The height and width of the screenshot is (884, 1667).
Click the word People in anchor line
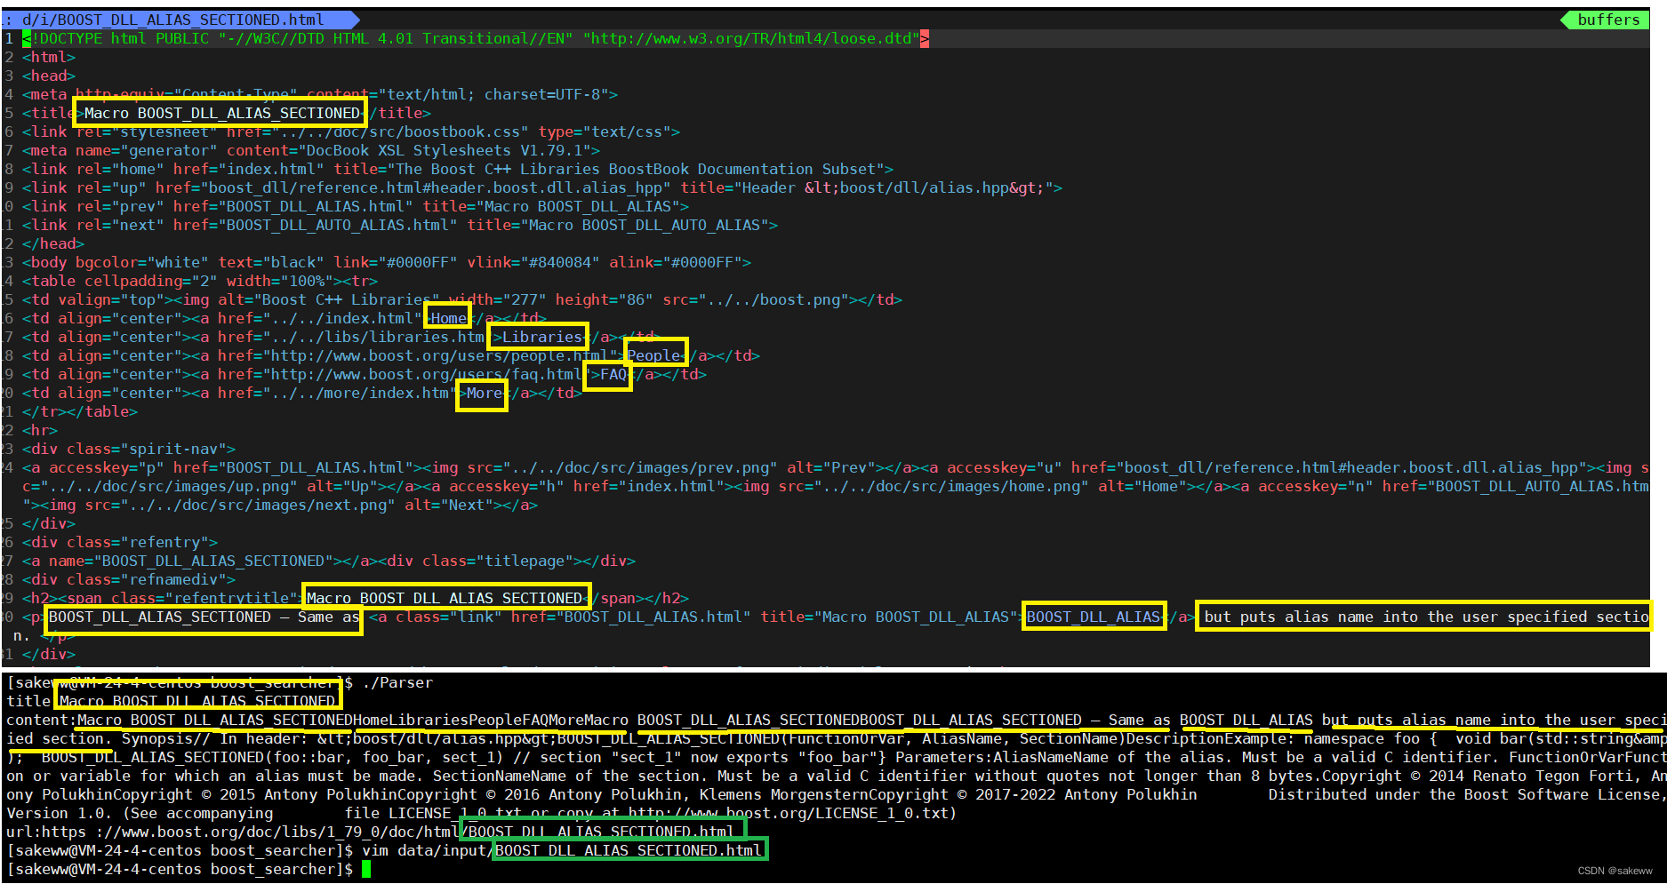pos(653,355)
